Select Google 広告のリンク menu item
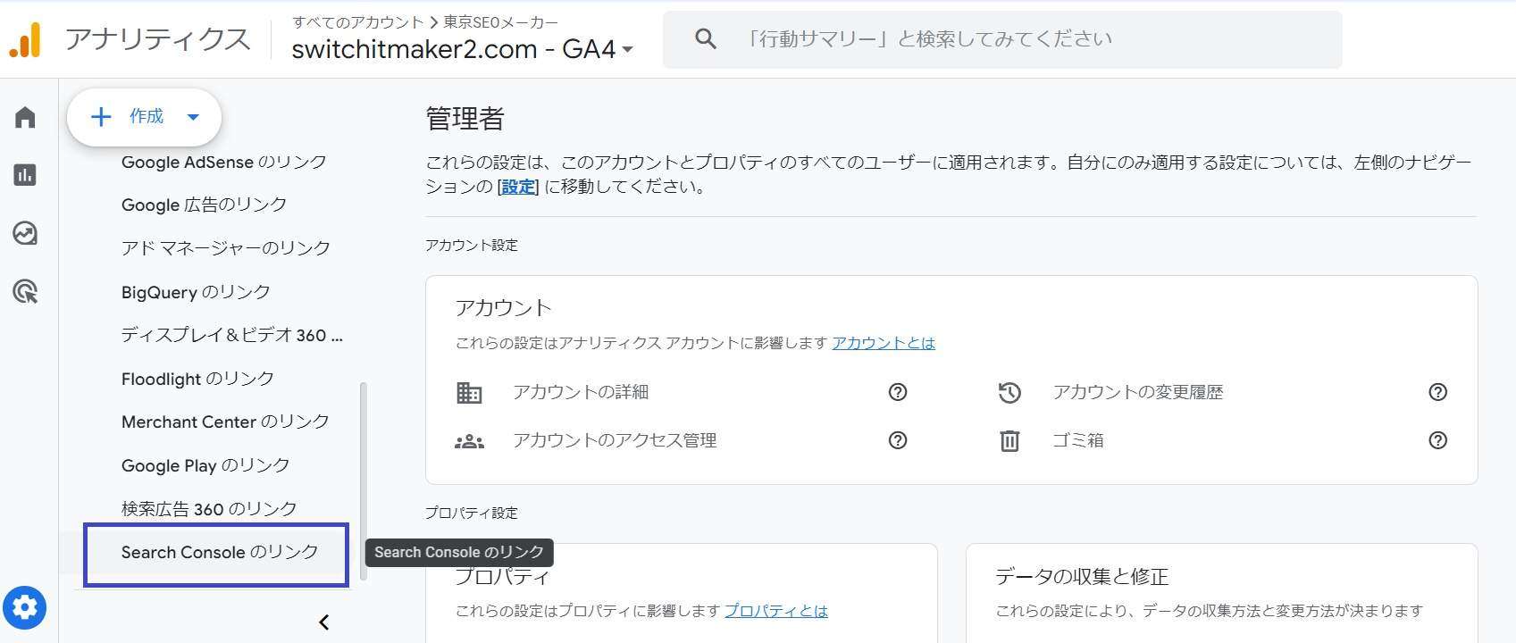This screenshot has width=1516, height=643. 205,205
